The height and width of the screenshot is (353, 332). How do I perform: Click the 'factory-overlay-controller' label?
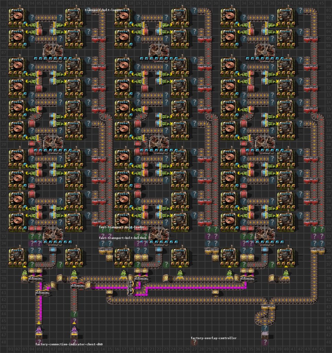coord(214,338)
